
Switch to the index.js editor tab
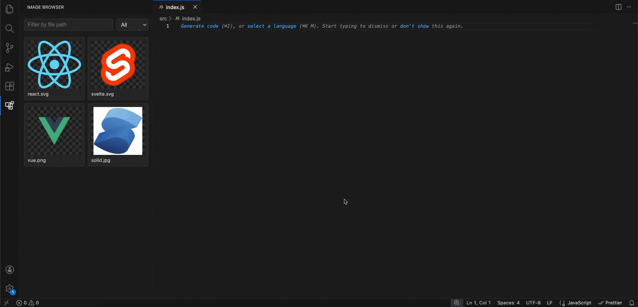[x=173, y=7]
